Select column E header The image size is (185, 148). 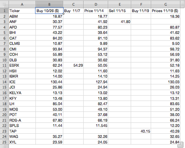(x=119, y=5)
